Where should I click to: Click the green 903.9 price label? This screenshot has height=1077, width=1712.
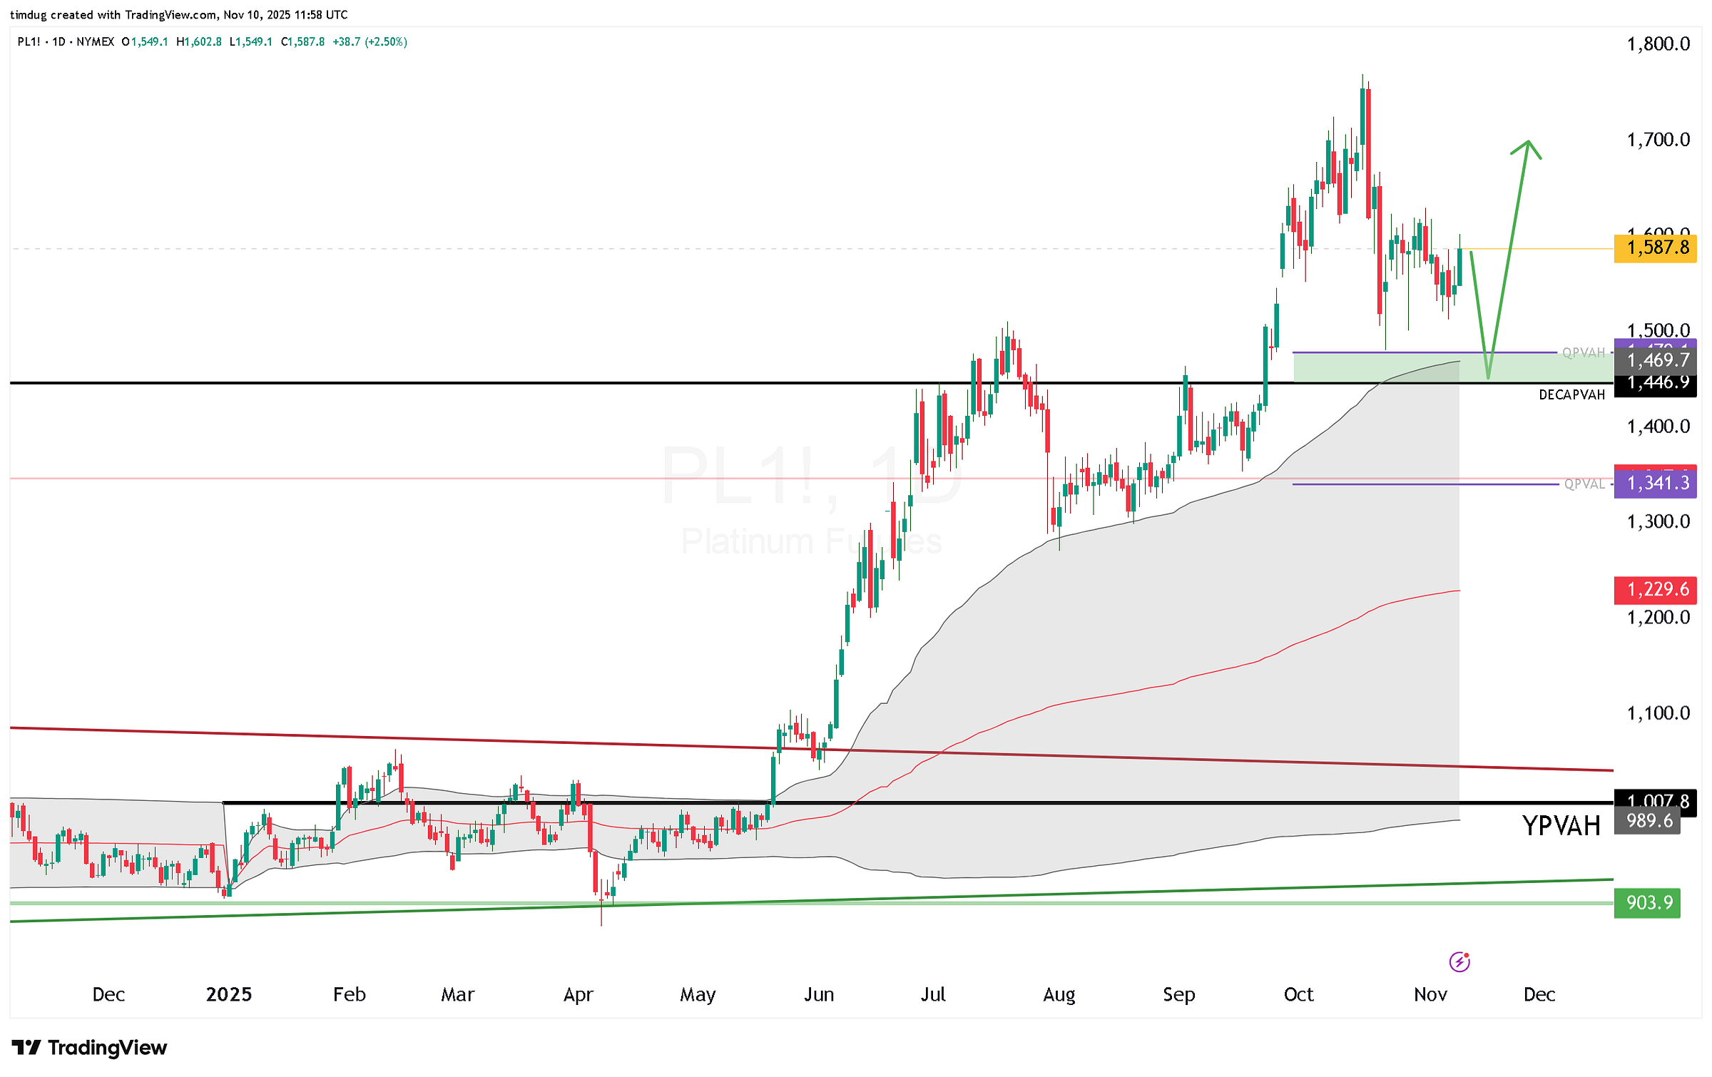1647,902
